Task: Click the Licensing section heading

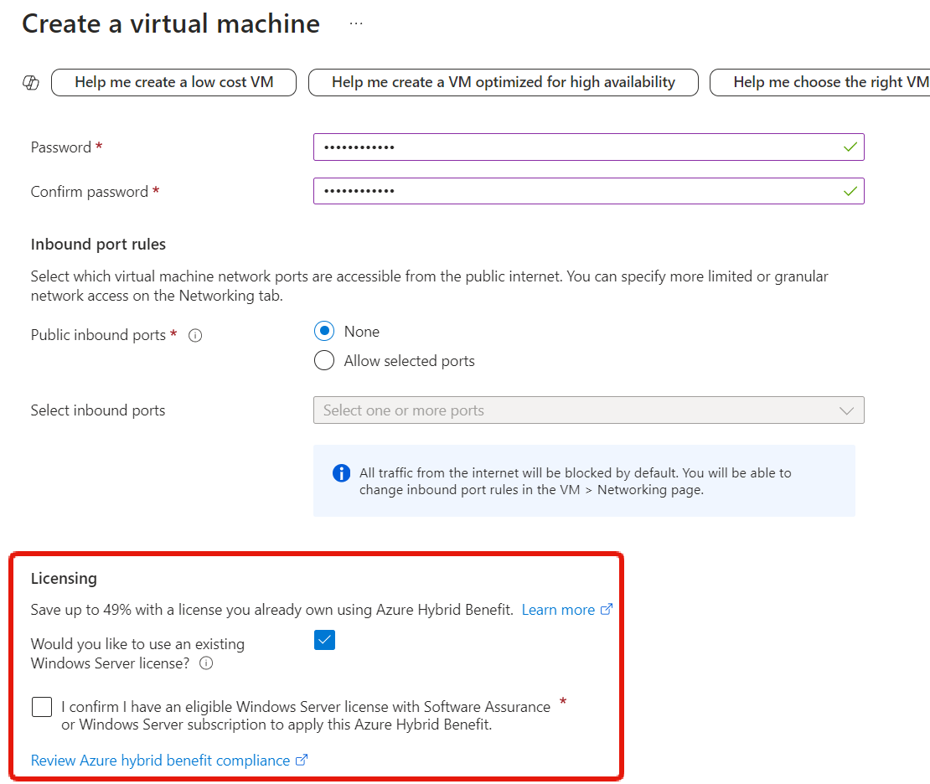Action: [64, 578]
